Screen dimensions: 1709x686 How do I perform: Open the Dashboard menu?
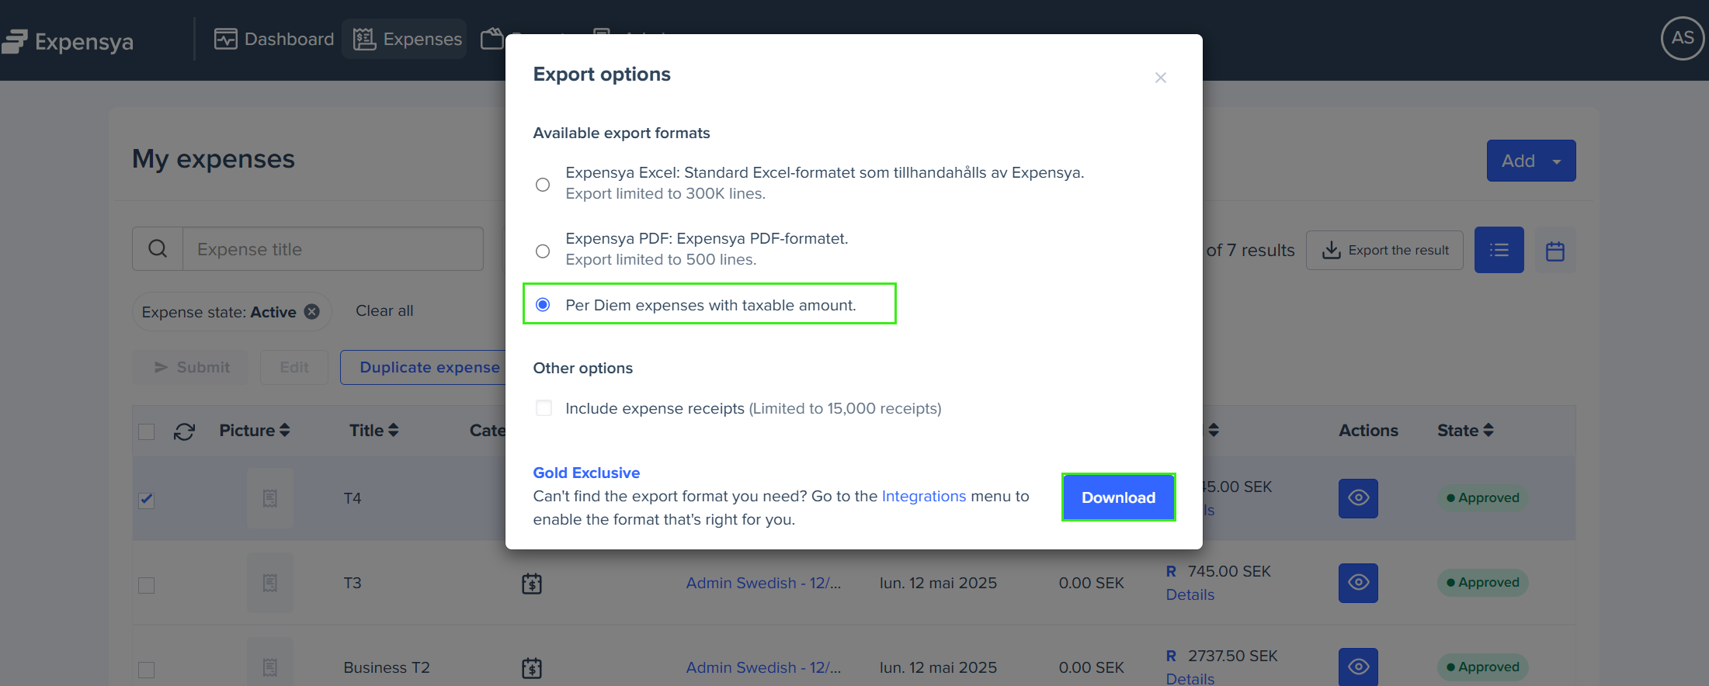pyautogui.click(x=274, y=39)
